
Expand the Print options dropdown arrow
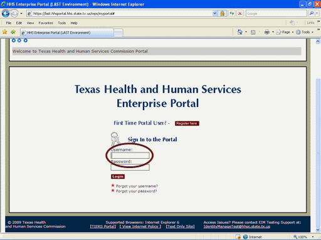click(x=273, y=32)
